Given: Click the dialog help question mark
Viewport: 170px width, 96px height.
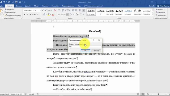Looking at the screenshot, I should pyautogui.click(x=93, y=40).
